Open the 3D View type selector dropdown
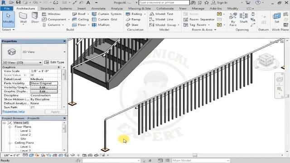 (x=64, y=52)
